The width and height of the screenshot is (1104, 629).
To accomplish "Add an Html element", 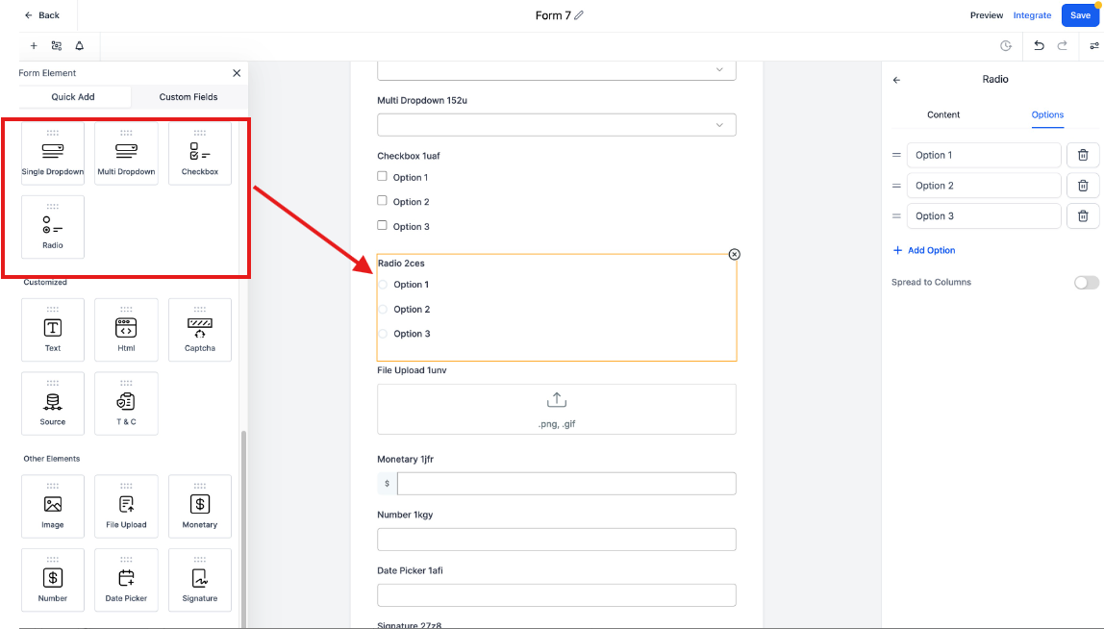I will tap(126, 330).
